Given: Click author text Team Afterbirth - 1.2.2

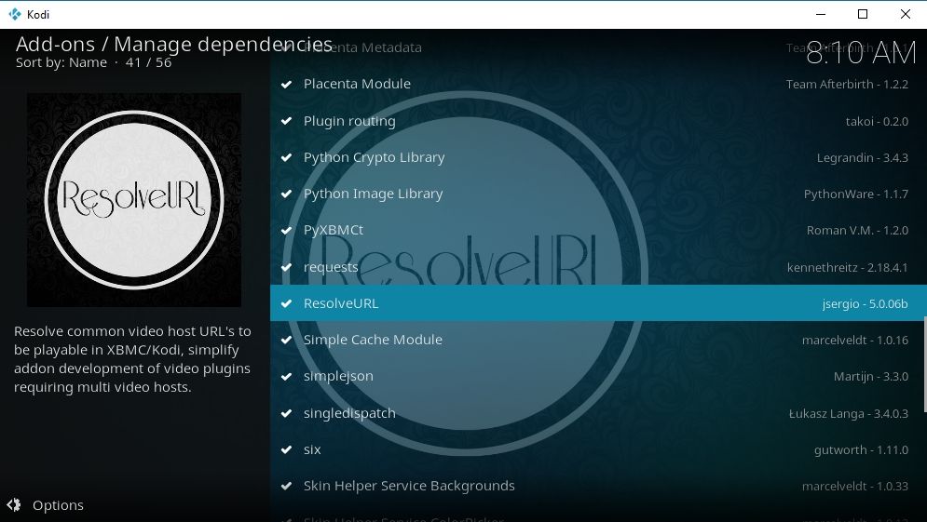Looking at the screenshot, I should pyautogui.click(x=847, y=85).
